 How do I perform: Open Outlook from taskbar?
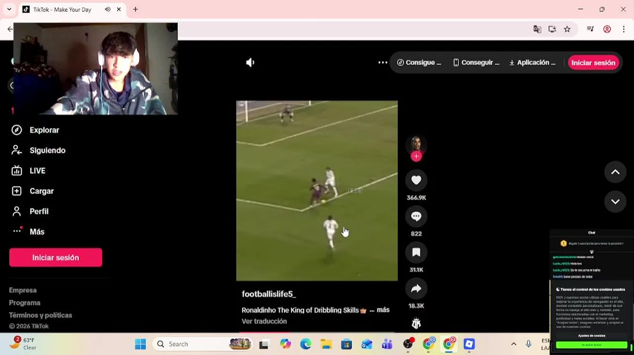pos(367,344)
